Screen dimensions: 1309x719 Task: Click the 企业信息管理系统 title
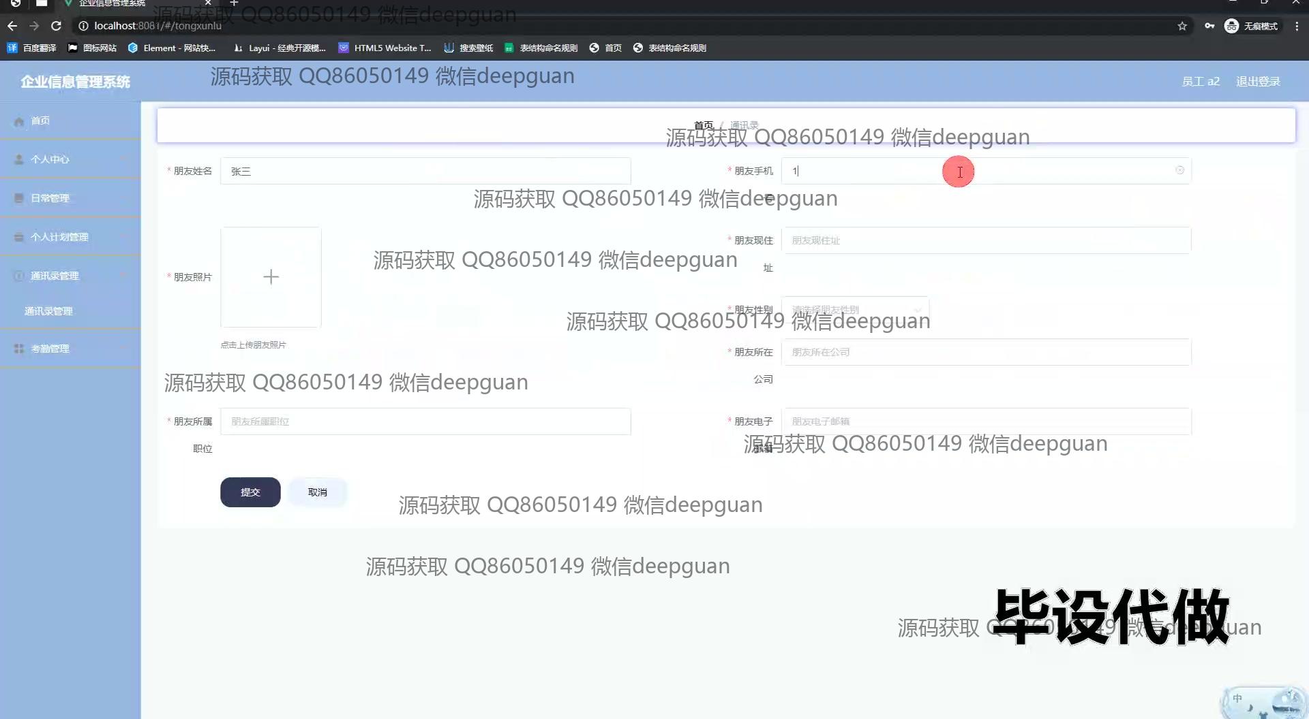[75, 82]
